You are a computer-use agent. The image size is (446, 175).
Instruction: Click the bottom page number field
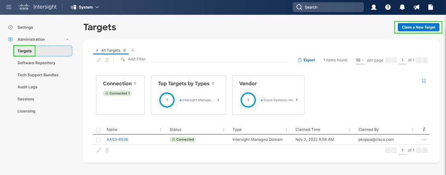tap(403, 151)
